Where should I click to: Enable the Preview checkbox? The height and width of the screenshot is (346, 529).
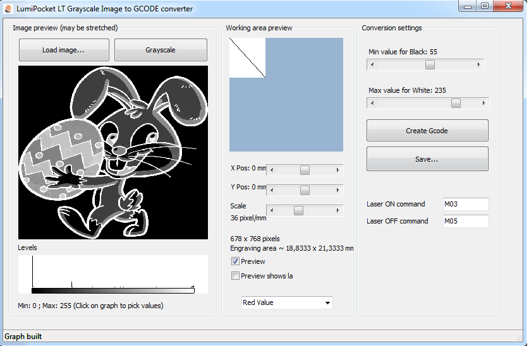[x=235, y=261]
